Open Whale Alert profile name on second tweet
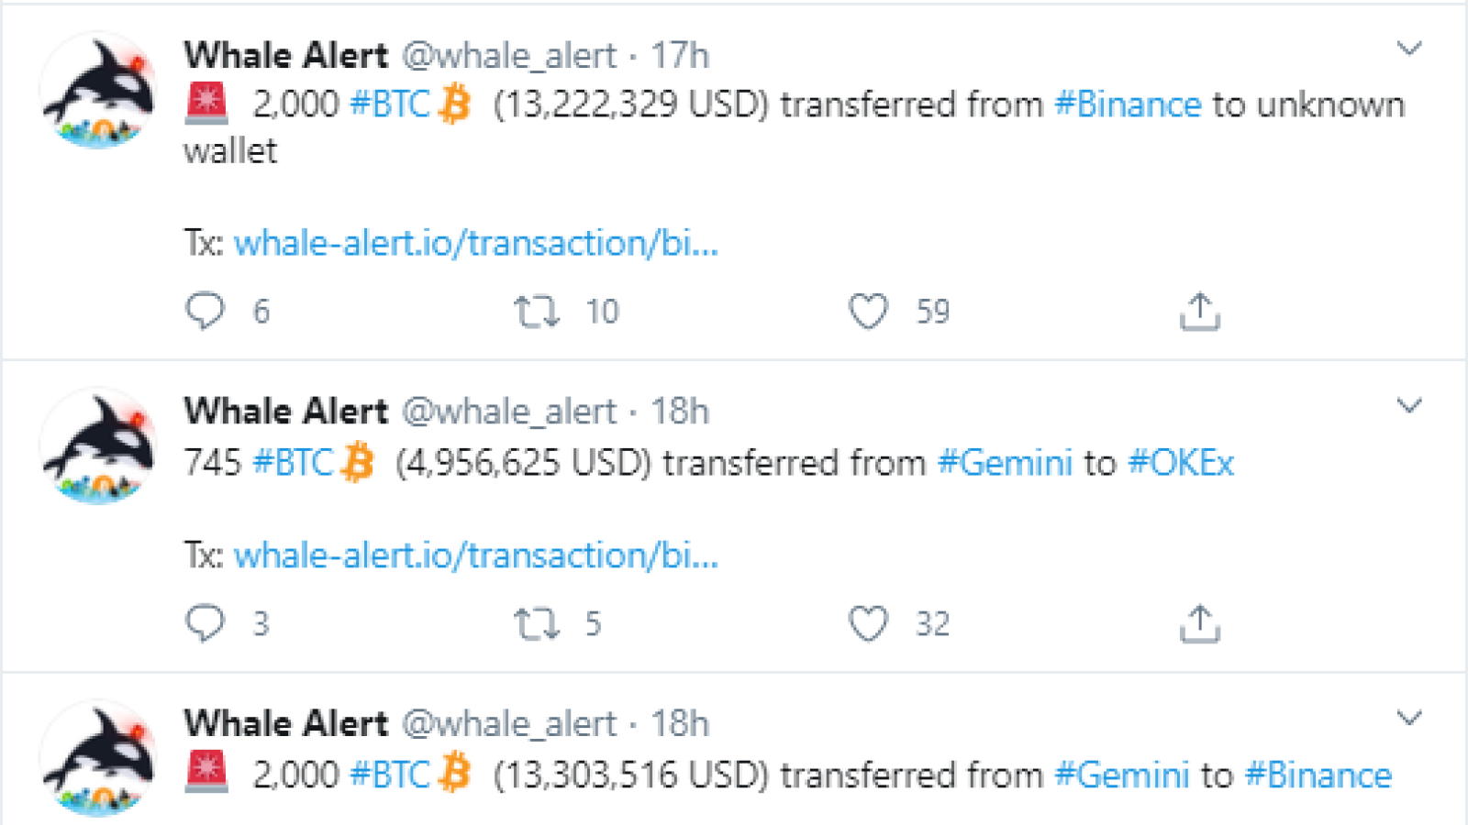Image resolution: width=1468 pixels, height=825 pixels. (x=286, y=411)
